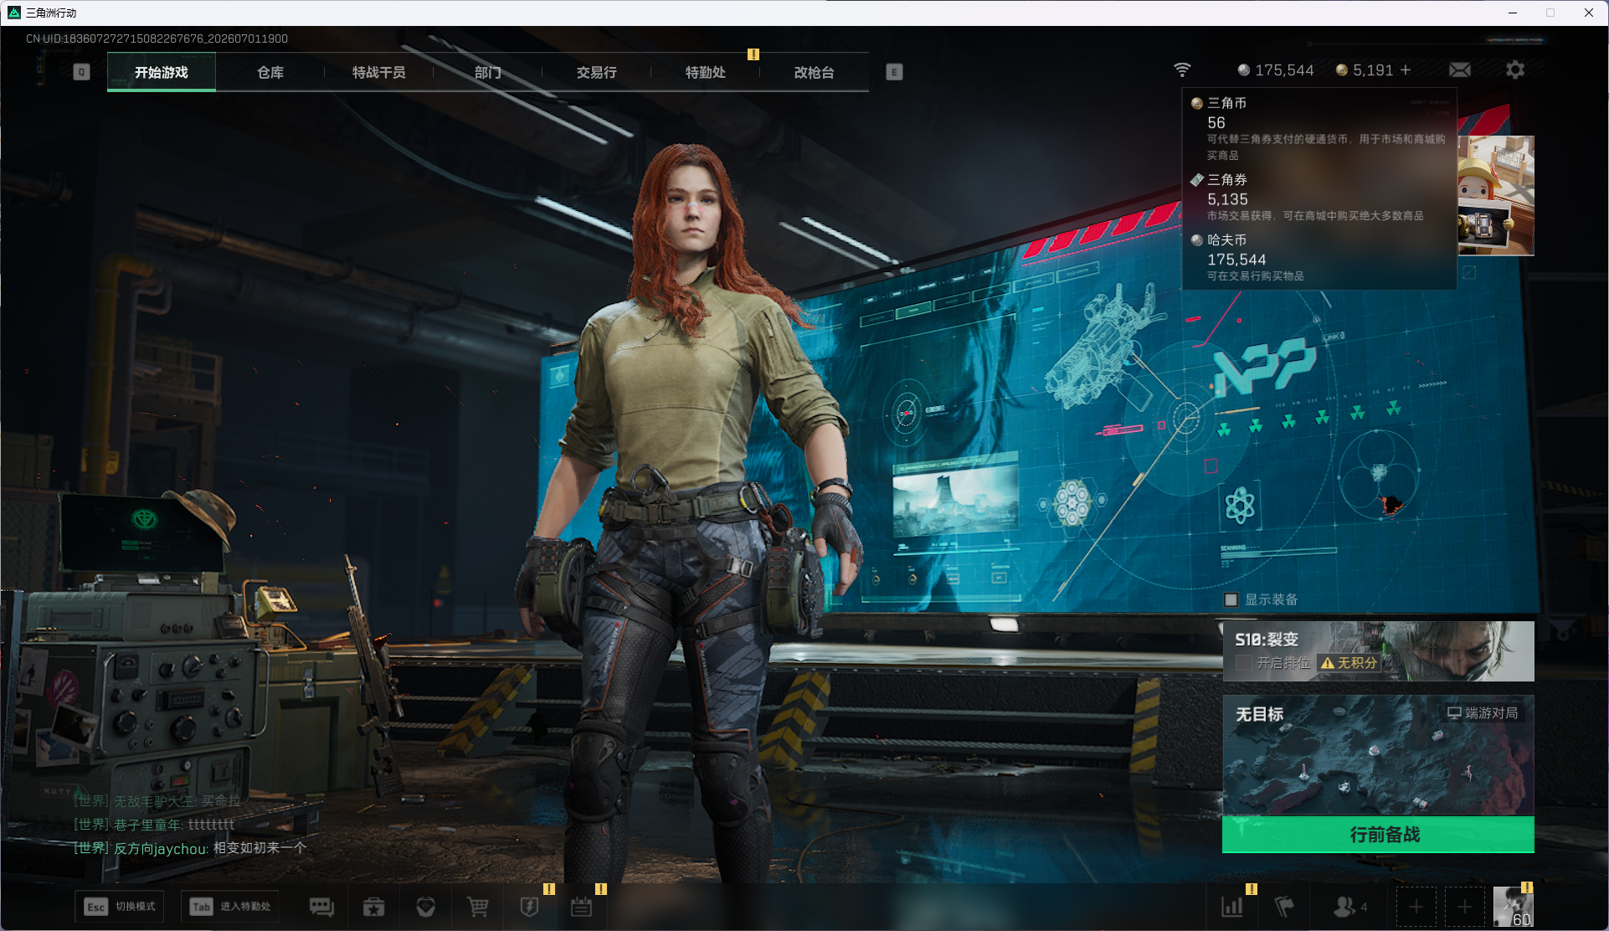
Task: Switch to the 仓库 tab
Action: [270, 72]
